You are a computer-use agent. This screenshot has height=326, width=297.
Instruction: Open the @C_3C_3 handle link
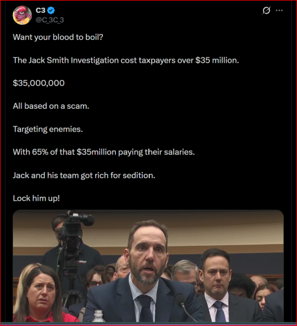(49, 20)
